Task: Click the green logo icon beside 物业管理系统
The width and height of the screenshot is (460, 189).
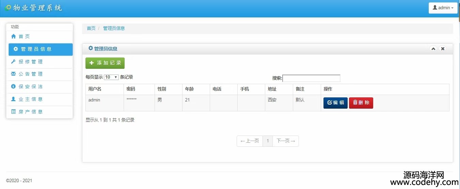Action: [x=8, y=7]
